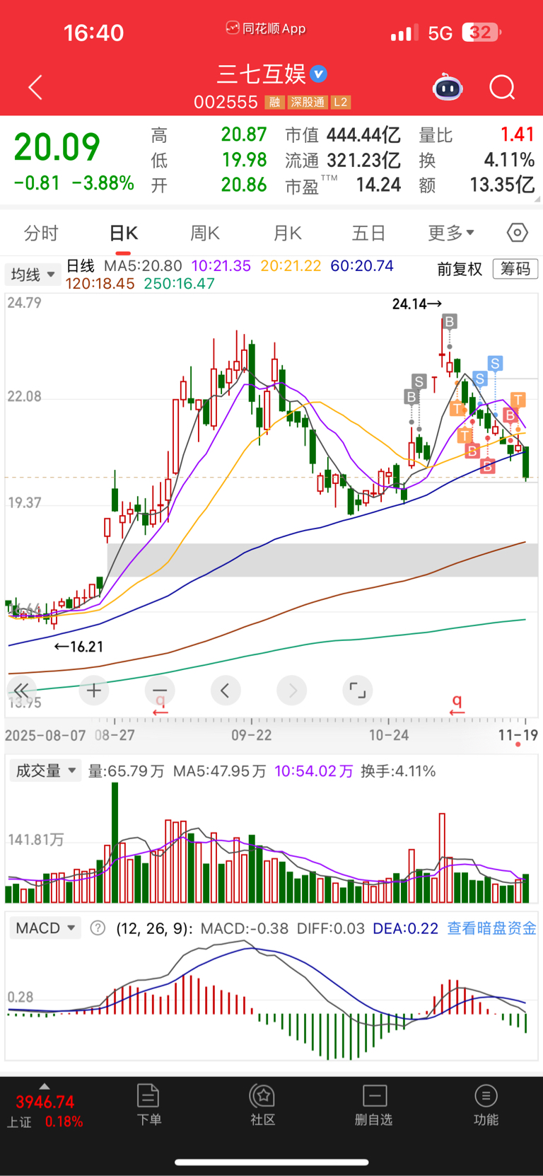This screenshot has width=543, height=1176.
Task: Move chart left with the previous arrow
Action: [226, 690]
